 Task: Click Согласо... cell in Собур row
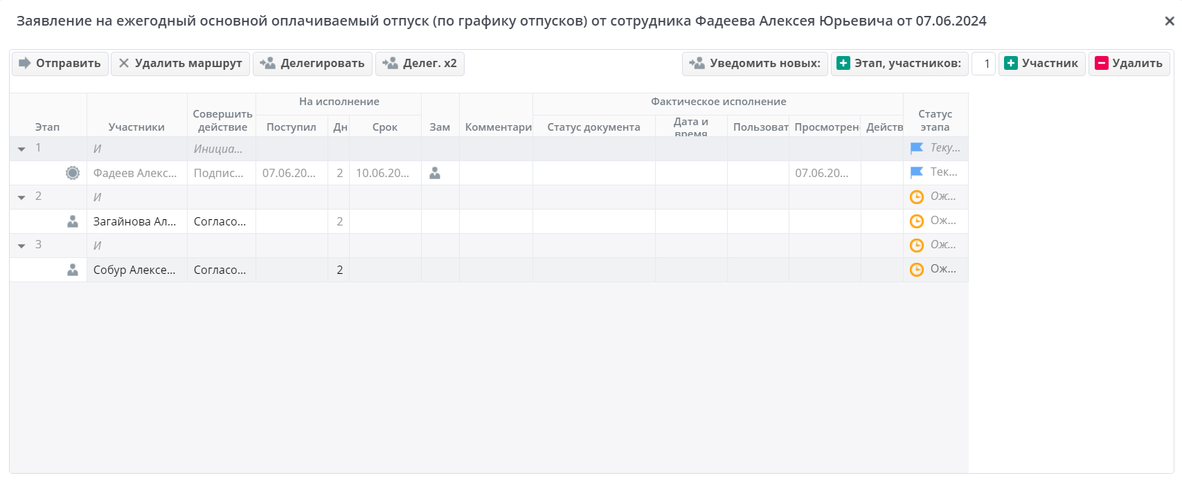(x=221, y=270)
